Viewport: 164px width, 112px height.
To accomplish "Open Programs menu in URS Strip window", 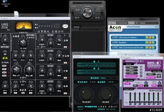I will coord(4,18).
